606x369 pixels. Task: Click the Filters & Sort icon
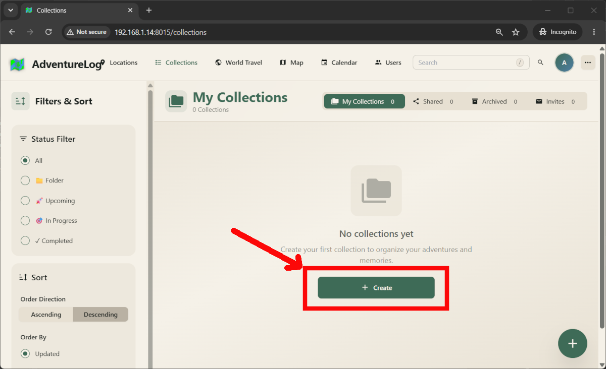[x=21, y=101]
